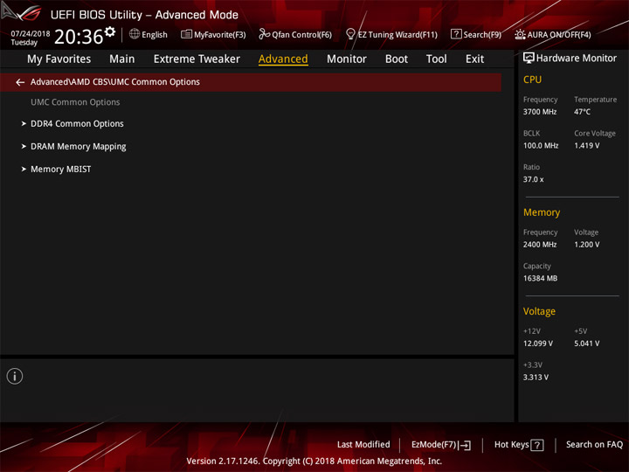
Task: Click CPU frequency value 3700 MHz
Action: 540,112
